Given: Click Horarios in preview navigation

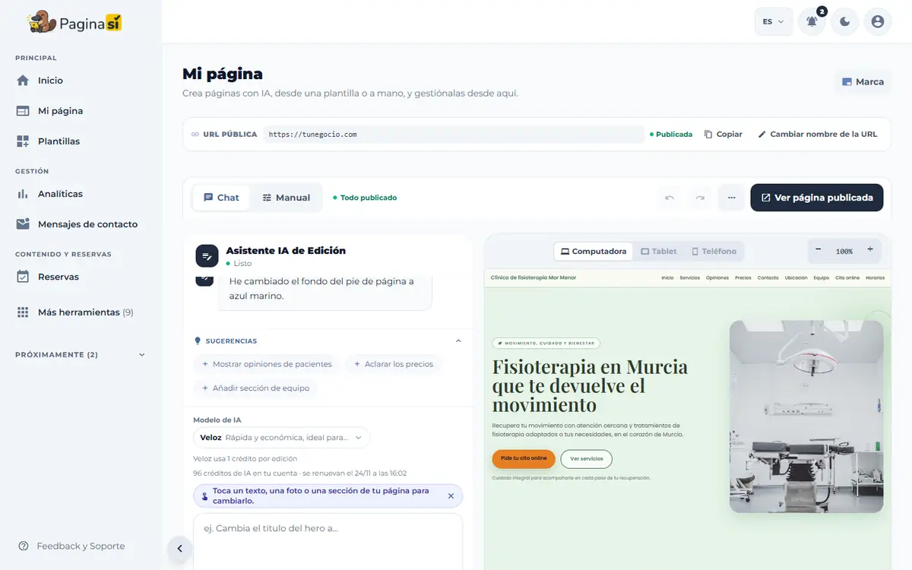Looking at the screenshot, I should tap(875, 278).
